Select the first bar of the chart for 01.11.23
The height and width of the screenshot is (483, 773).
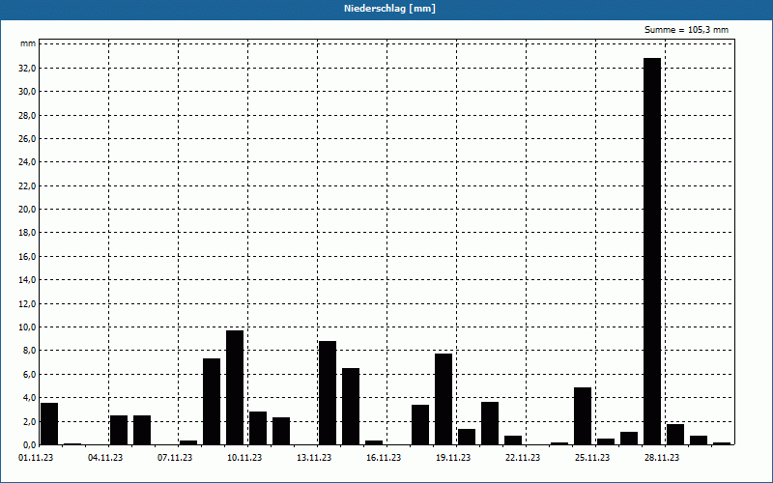coord(49,424)
